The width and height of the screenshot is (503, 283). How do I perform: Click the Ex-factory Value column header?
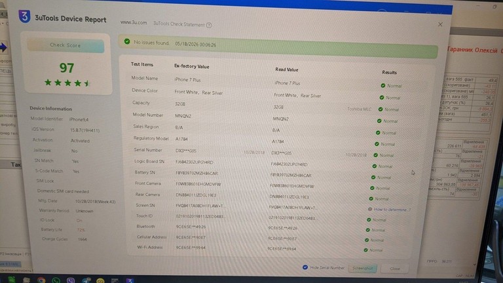(x=191, y=66)
